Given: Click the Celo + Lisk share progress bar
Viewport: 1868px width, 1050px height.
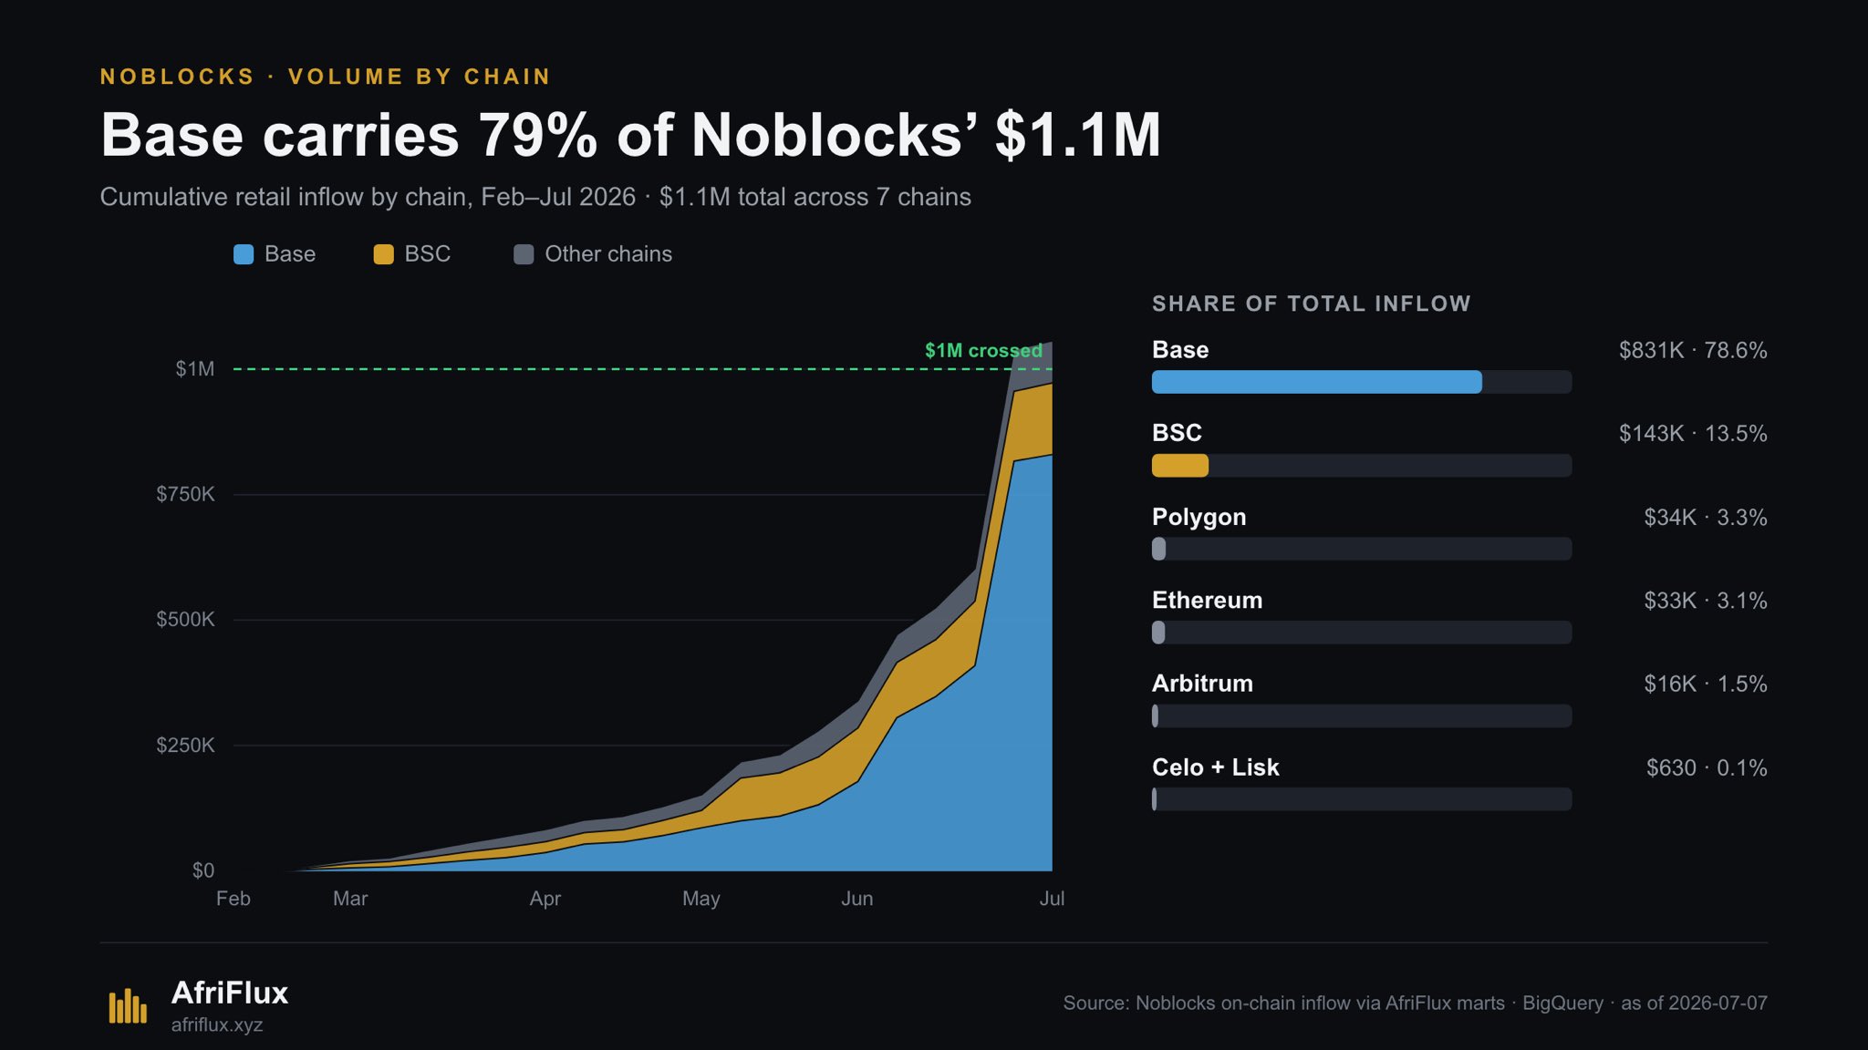Looking at the screenshot, I should (1362, 799).
